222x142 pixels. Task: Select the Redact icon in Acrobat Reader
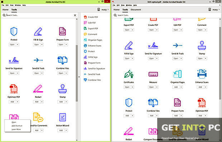click(129, 131)
